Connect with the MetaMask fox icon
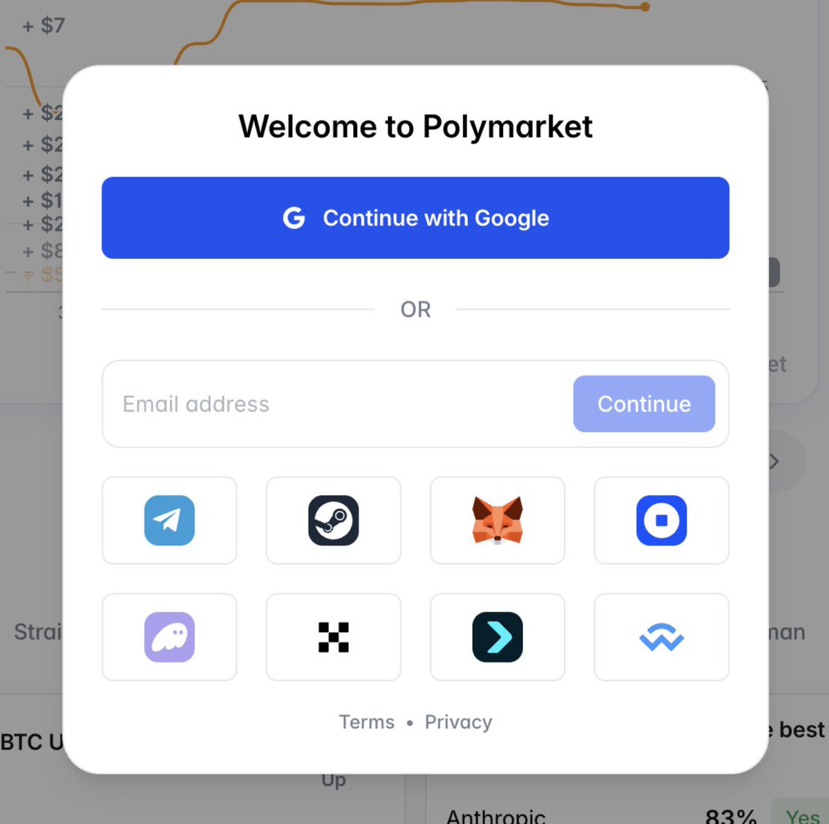Image resolution: width=829 pixels, height=824 pixels. click(497, 520)
